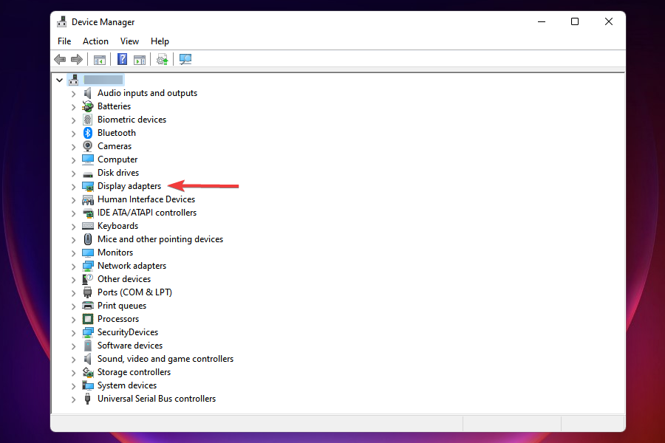Select the Monitors label

(x=115, y=253)
